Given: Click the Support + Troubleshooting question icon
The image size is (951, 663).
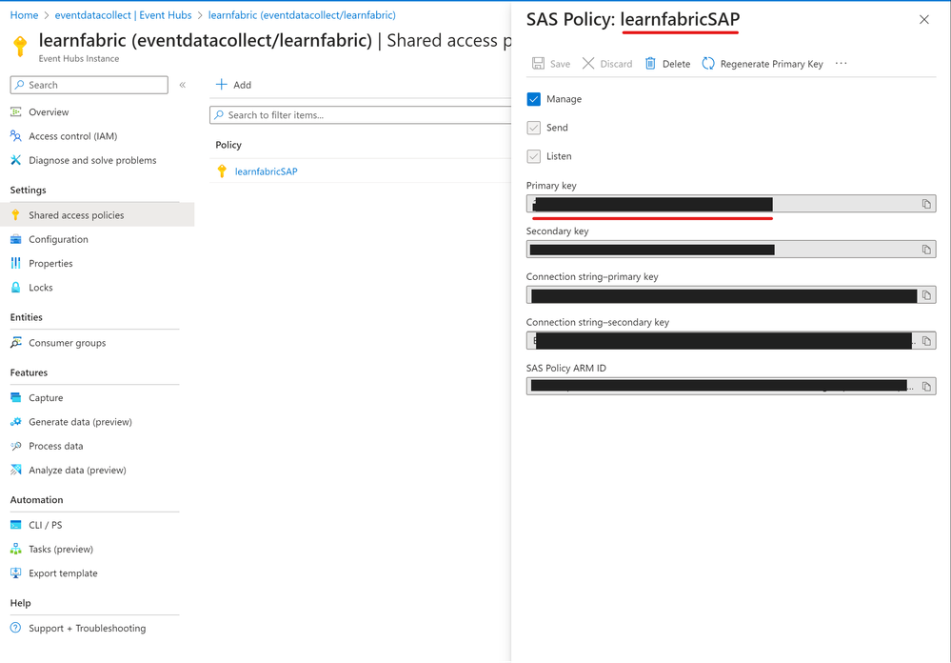Looking at the screenshot, I should click(16, 628).
